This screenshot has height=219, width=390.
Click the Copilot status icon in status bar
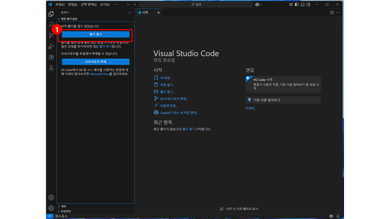[x=331, y=216]
